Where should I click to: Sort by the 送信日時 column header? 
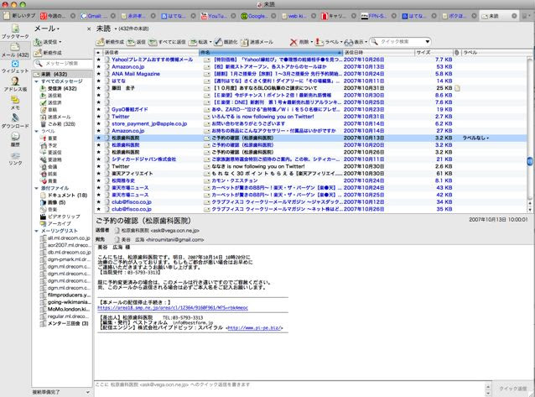coord(379,53)
